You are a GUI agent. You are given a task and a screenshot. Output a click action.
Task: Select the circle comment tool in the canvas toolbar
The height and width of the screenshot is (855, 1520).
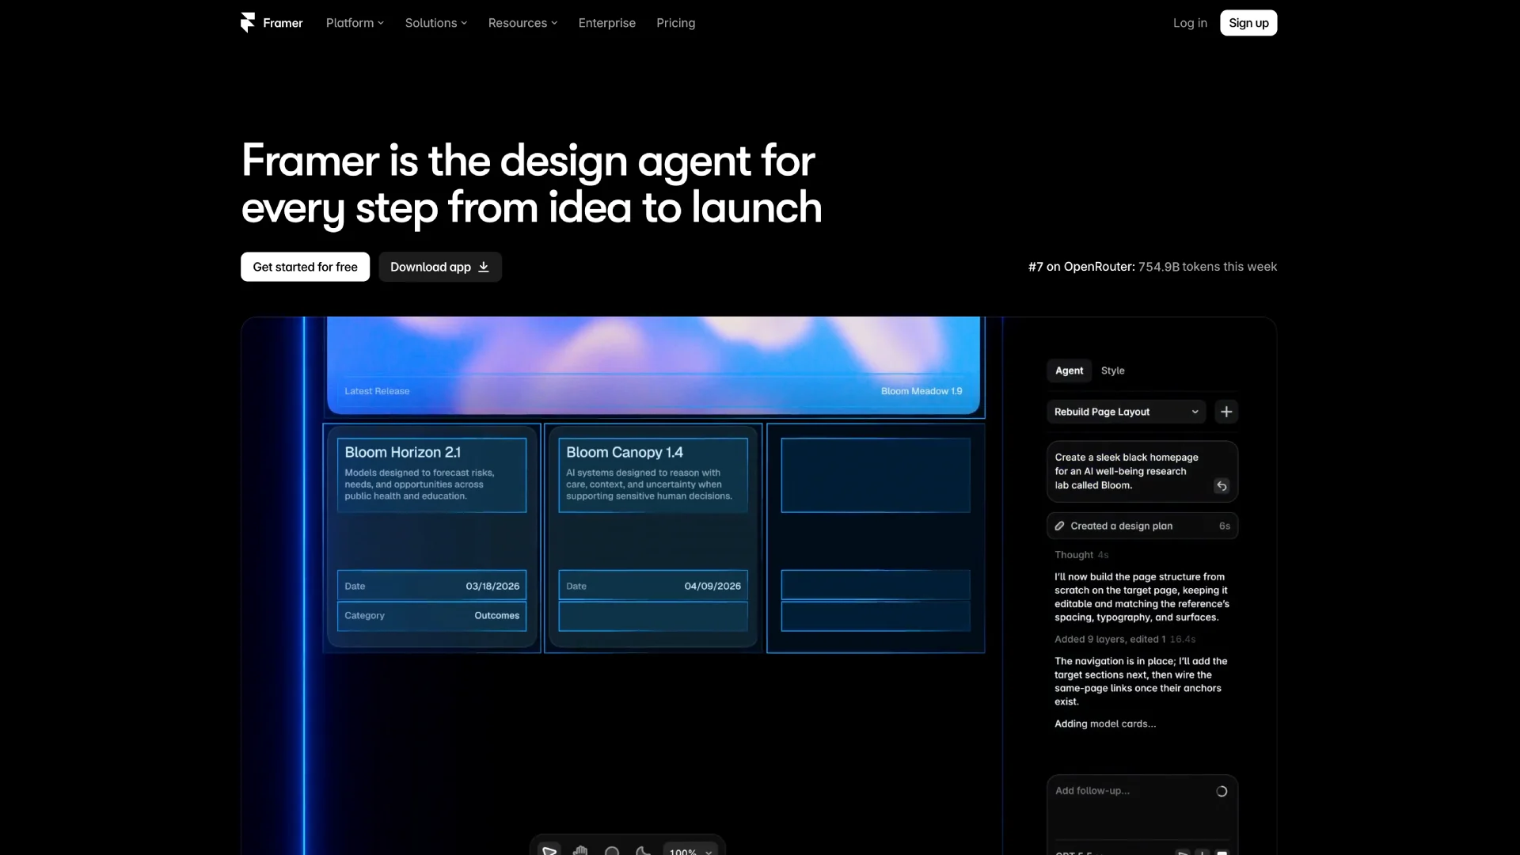pyautogui.click(x=612, y=852)
